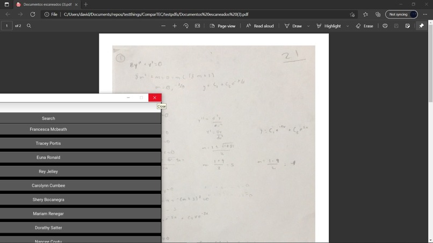
Task: Add this page to favorites
Action: 352,14
